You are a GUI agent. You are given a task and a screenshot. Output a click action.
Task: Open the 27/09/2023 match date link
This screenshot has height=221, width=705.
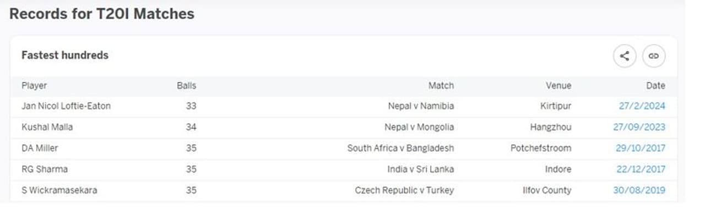click(x=639, y=127)
